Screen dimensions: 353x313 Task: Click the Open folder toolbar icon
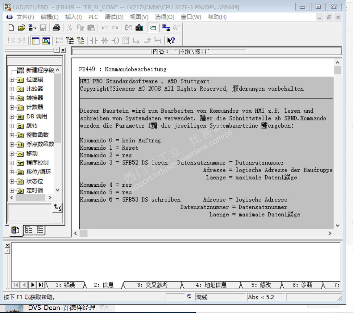21,28
